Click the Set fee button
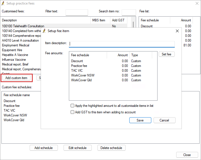Screen dimensions: 201x160 coord(167,54)
